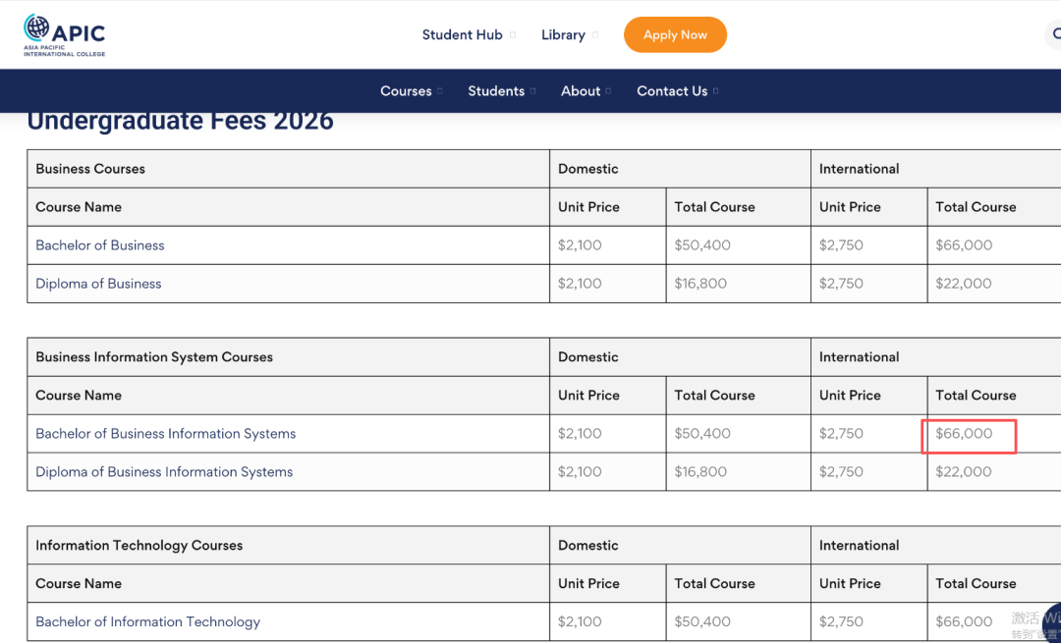Expand the Student Hub dropdown
The width and height of the screenshot is (1061, 643).
(x=469, y=35)
